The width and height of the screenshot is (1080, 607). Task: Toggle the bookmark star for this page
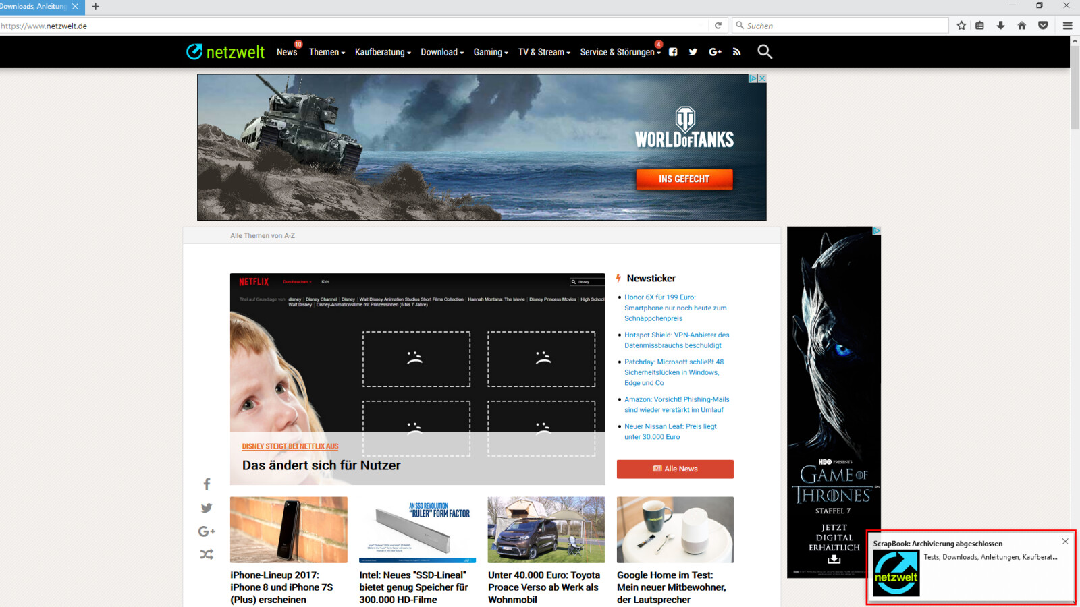[x=961, y=25]
